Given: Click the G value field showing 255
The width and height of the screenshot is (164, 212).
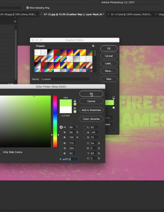Looking at the screenshot, I should pos(72,148).
